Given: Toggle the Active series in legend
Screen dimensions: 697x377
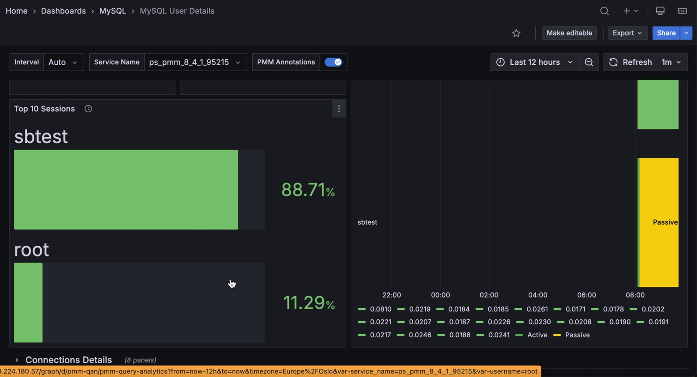Looking at the screenshot, I should [537, 335].
